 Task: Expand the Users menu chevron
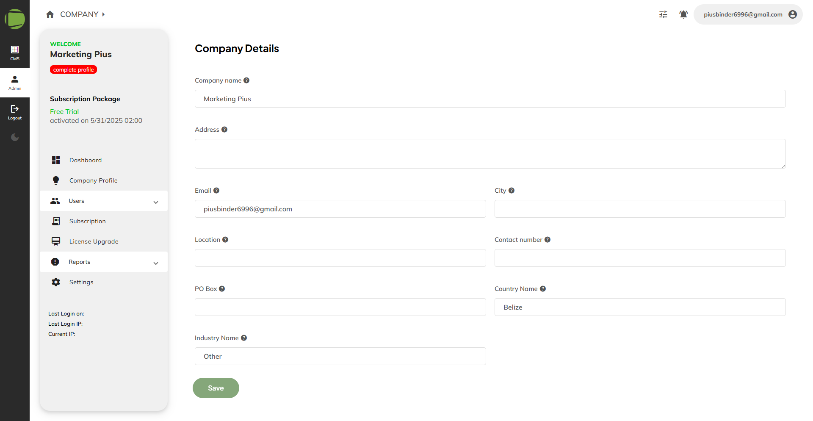(156, 202)
